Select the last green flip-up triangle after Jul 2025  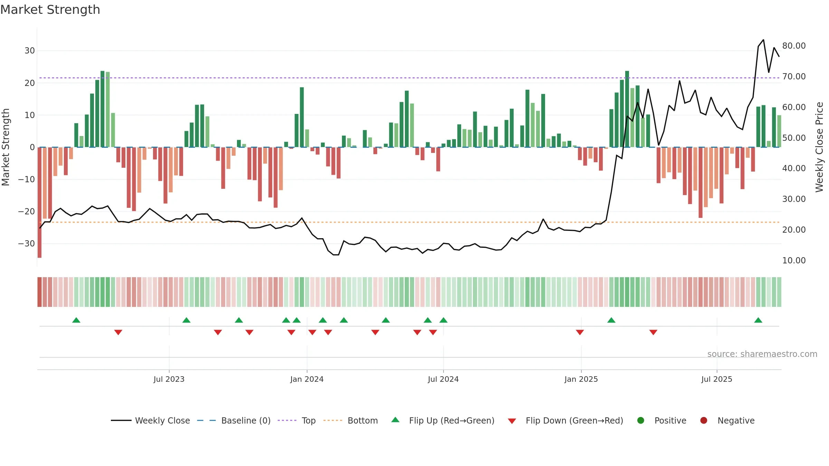point(758,320)
